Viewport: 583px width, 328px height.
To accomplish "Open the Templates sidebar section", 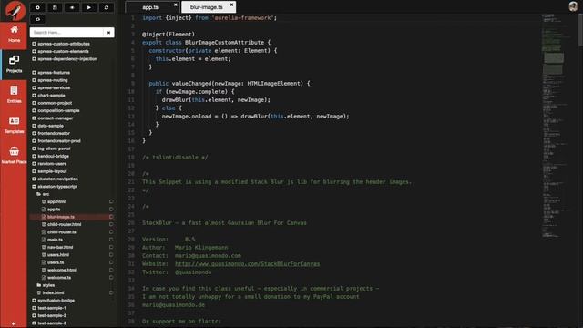I will pyautogui.click(x=14, y=125).
